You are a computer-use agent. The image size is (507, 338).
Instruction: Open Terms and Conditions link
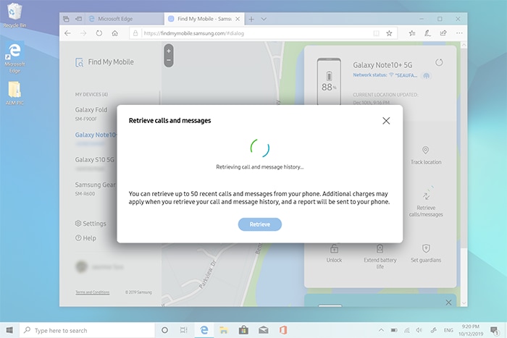[93, 292]
